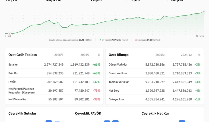Open the Çeyreklik FAVÖK chart title
This screenshot has height=122, width=209.
(88, 113)
